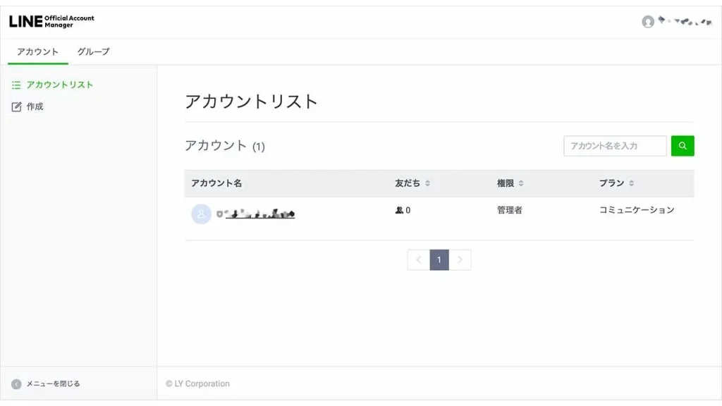This screenshot has width=722, height=406.
Task: Click the account list icon in the sidebar
Action: (16, 85)
